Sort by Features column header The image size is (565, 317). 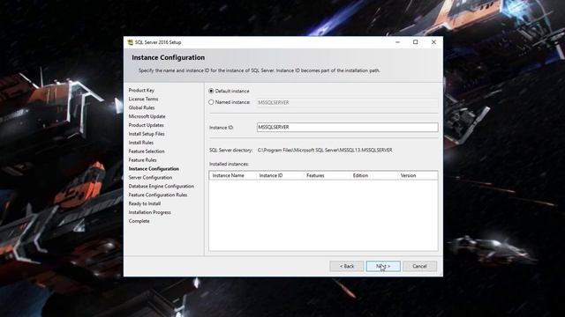327,175
